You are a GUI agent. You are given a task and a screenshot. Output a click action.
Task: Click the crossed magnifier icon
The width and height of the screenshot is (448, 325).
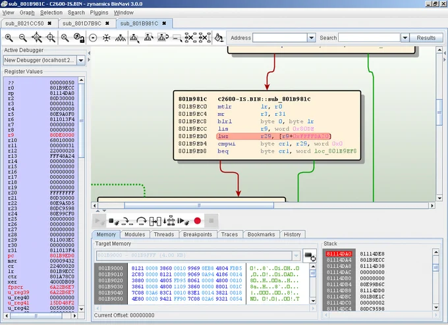(65, 37)
